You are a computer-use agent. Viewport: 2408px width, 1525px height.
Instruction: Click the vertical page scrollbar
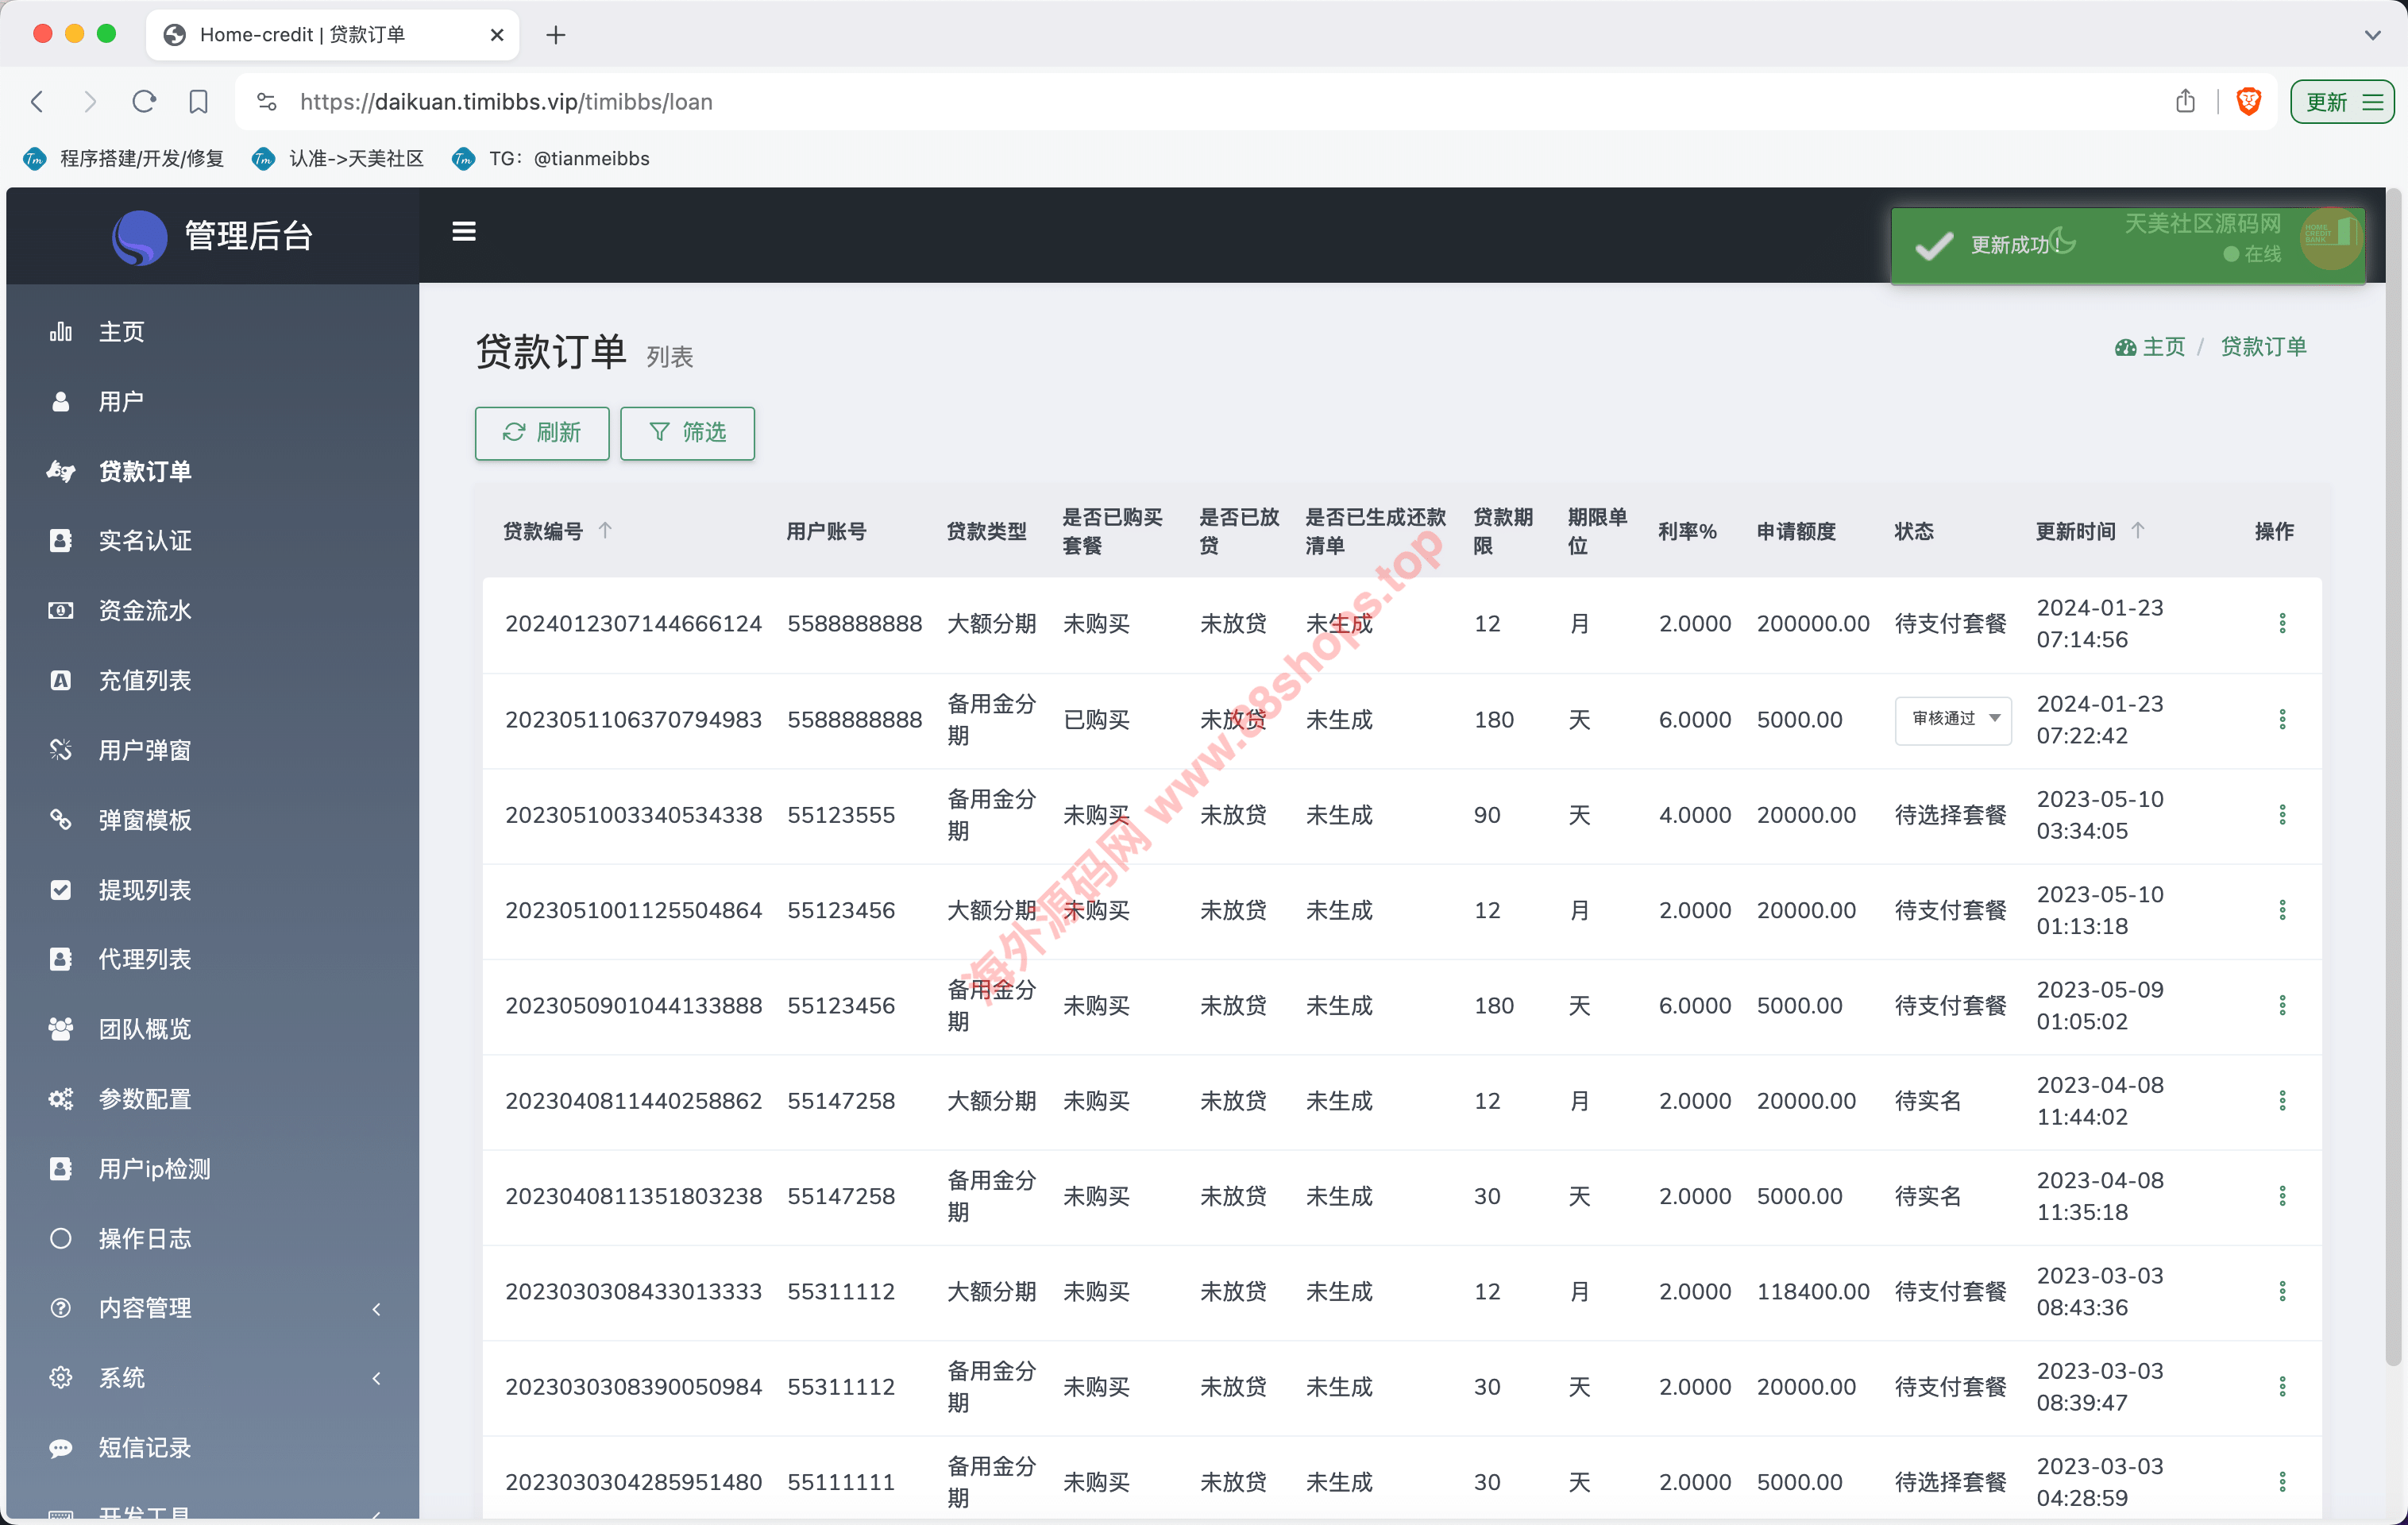[x=2393, y=780]
